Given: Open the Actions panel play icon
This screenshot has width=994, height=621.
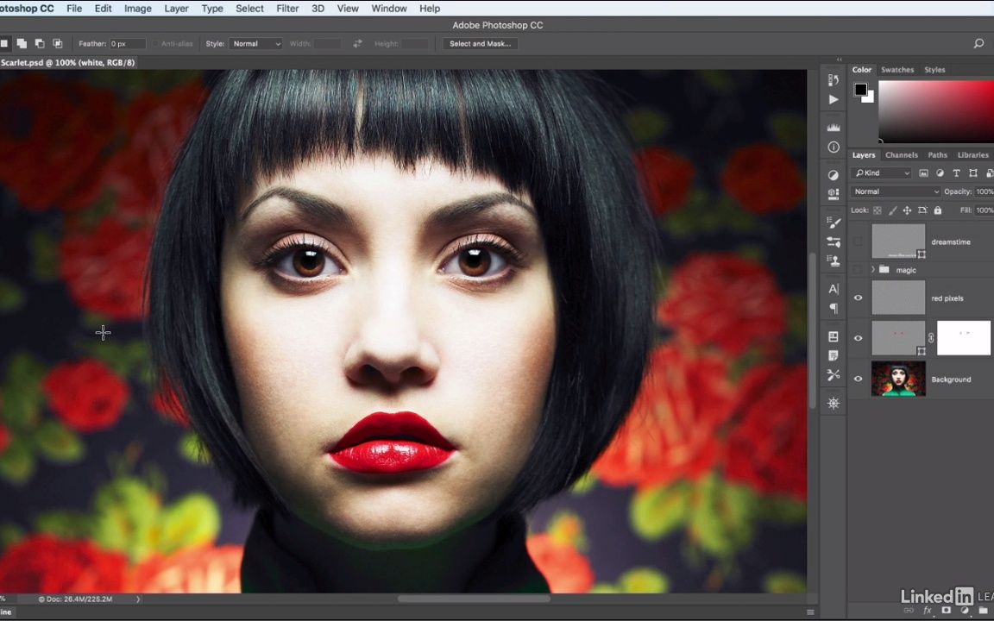Looking at the screenshot, I should [x=833, y=100].
